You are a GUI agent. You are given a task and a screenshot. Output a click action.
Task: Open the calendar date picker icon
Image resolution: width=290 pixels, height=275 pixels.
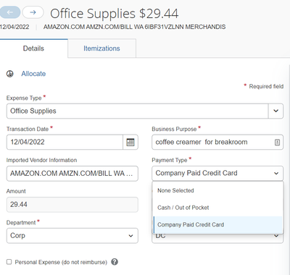point(130,142)
